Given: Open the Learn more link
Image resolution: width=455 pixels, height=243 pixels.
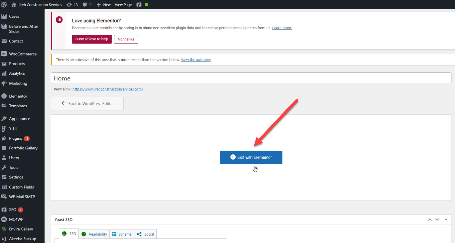Looking at the screenshot, I should [282, 28].
